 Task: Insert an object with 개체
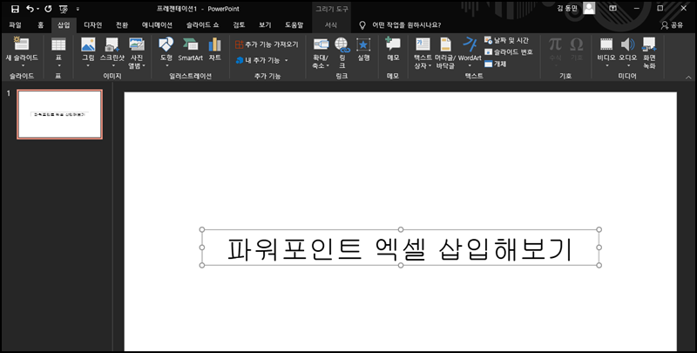click(495, 64)
